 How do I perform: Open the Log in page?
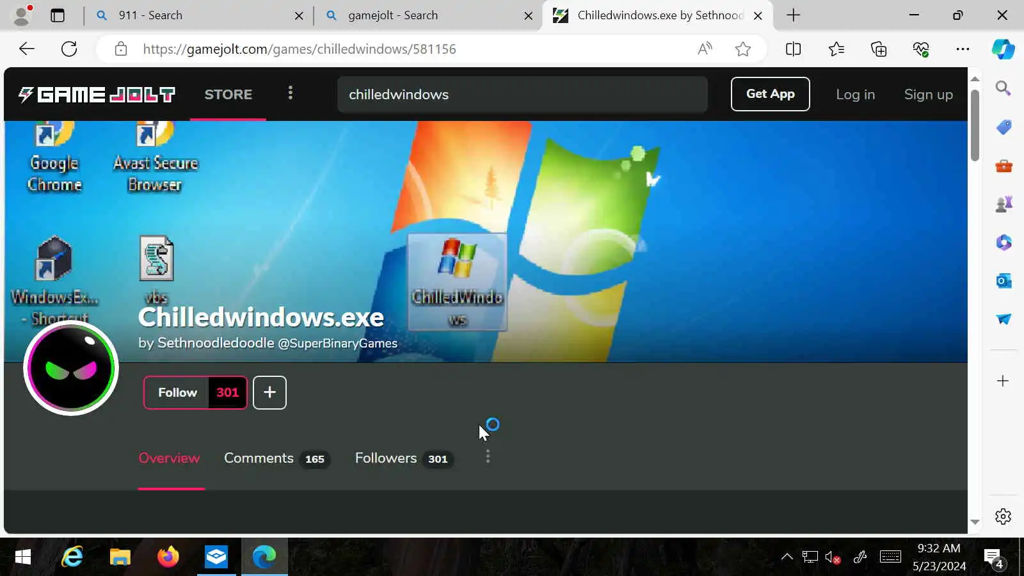(x=855, y=94)
